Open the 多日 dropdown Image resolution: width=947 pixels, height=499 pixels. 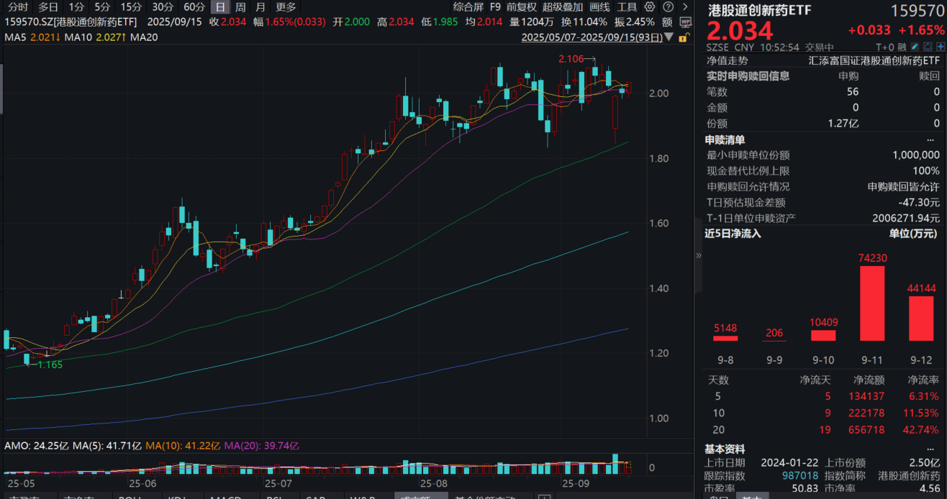[x=47, y=7]
